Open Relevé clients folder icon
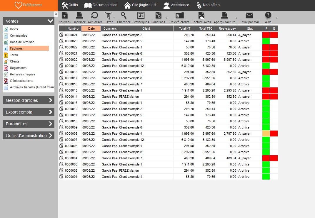This screenshot has width=315, height=218. point(179,16)
